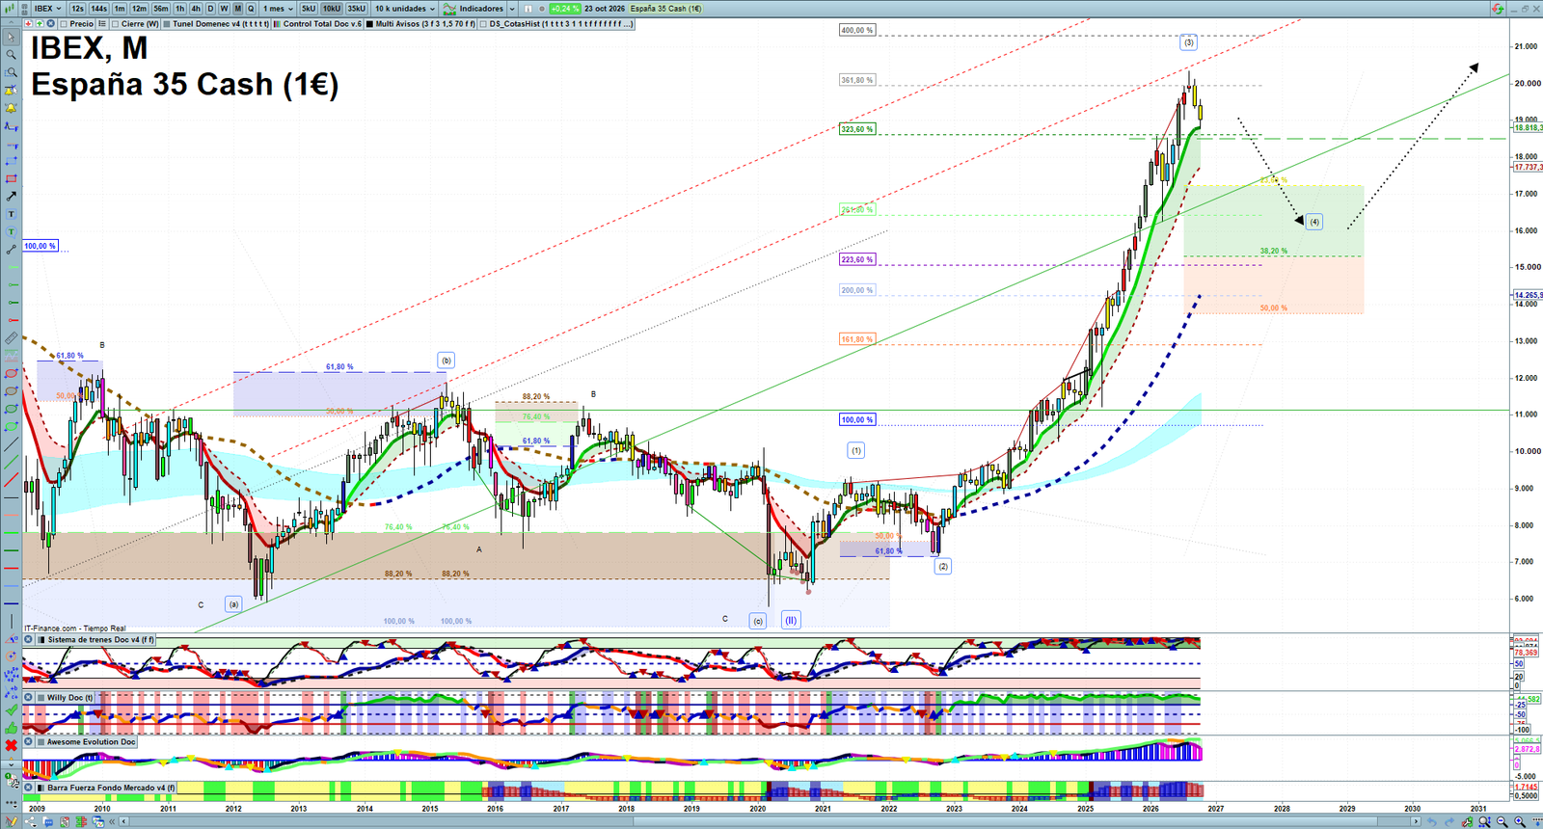Screen dimensions: 1543x829
Task: Select the arrow pointer tool
Action: coord(11,38)
